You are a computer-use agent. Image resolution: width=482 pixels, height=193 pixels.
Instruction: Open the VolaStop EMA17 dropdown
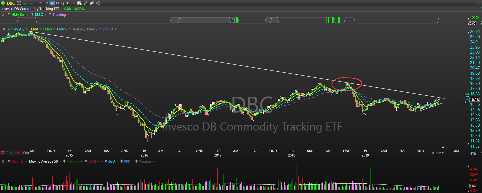click(100, 29)
